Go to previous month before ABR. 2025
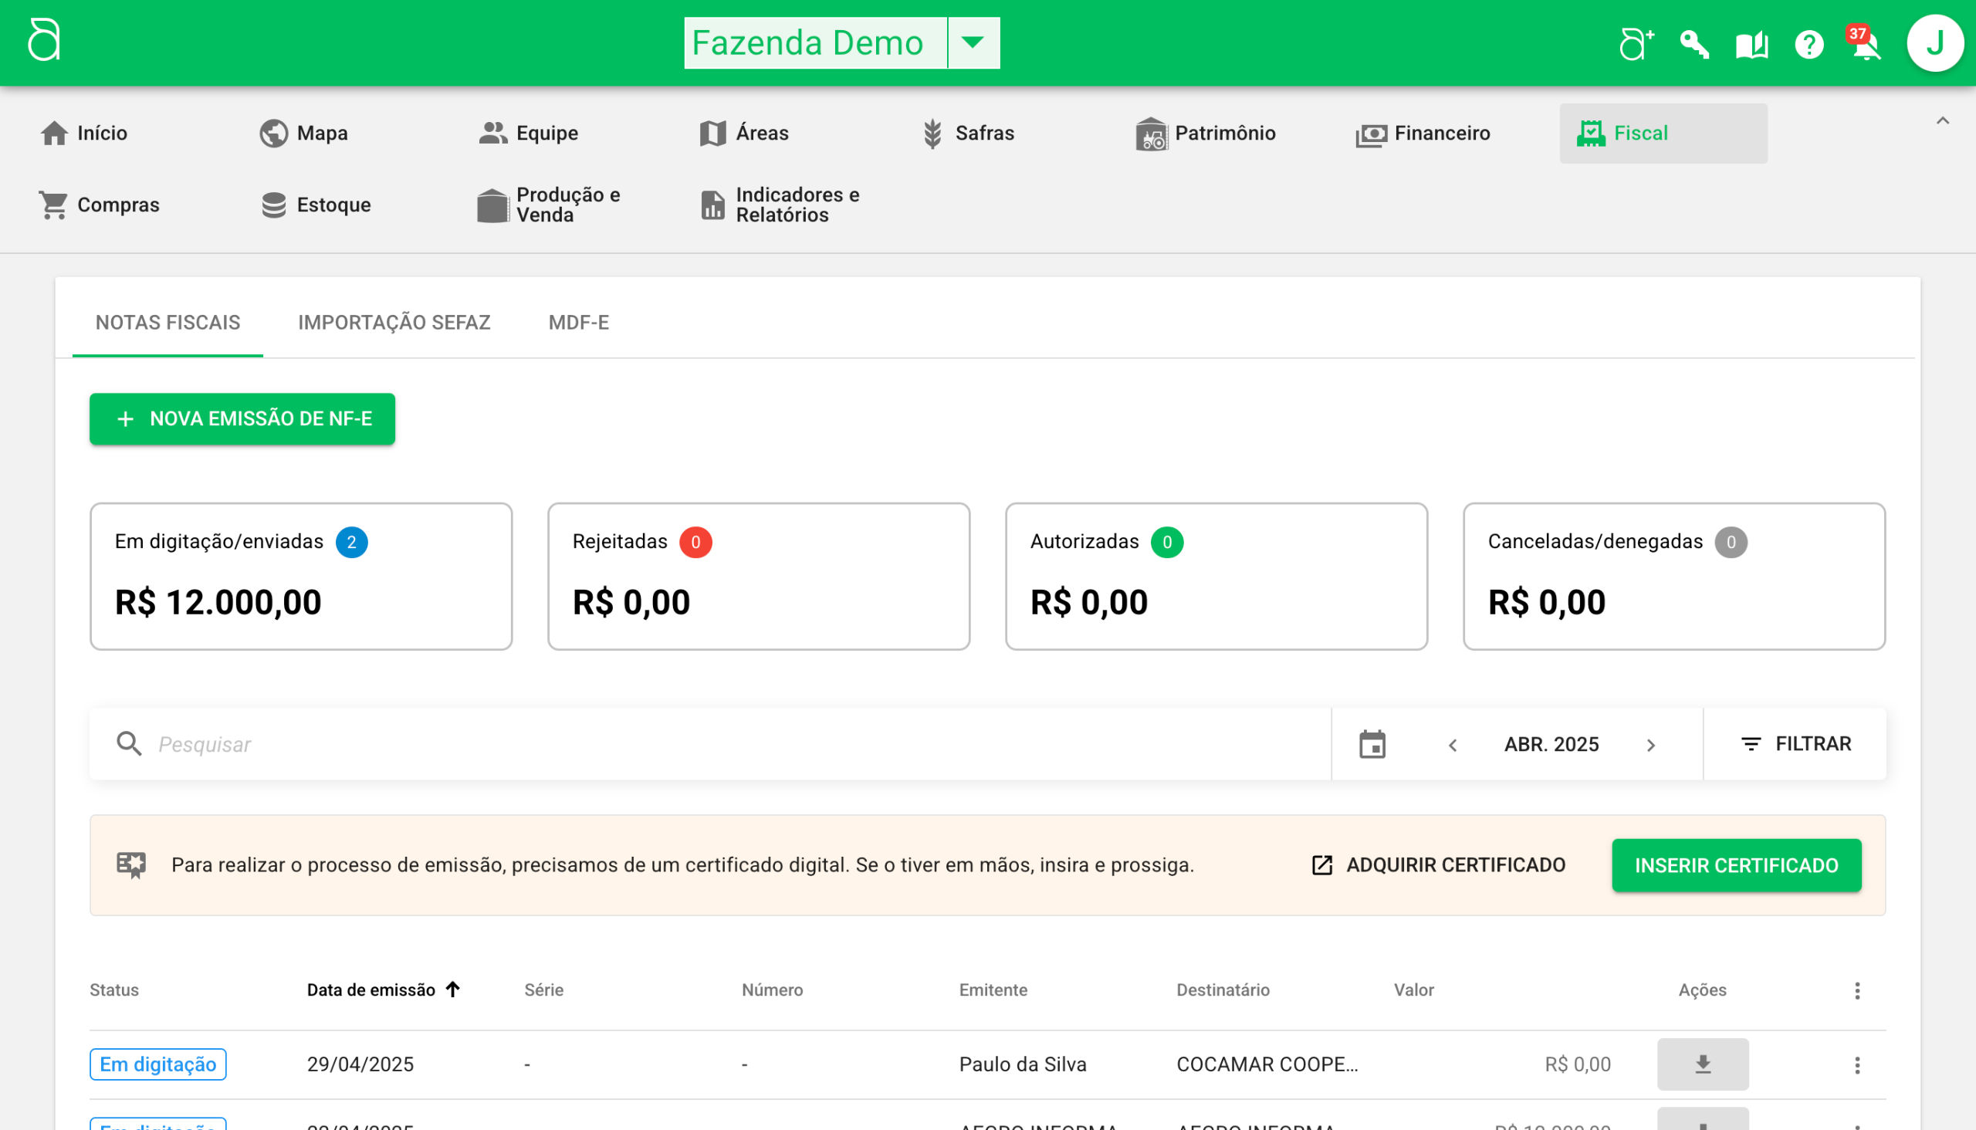Screen dimensions: 1976x1130 click(x=1453, y=745)
